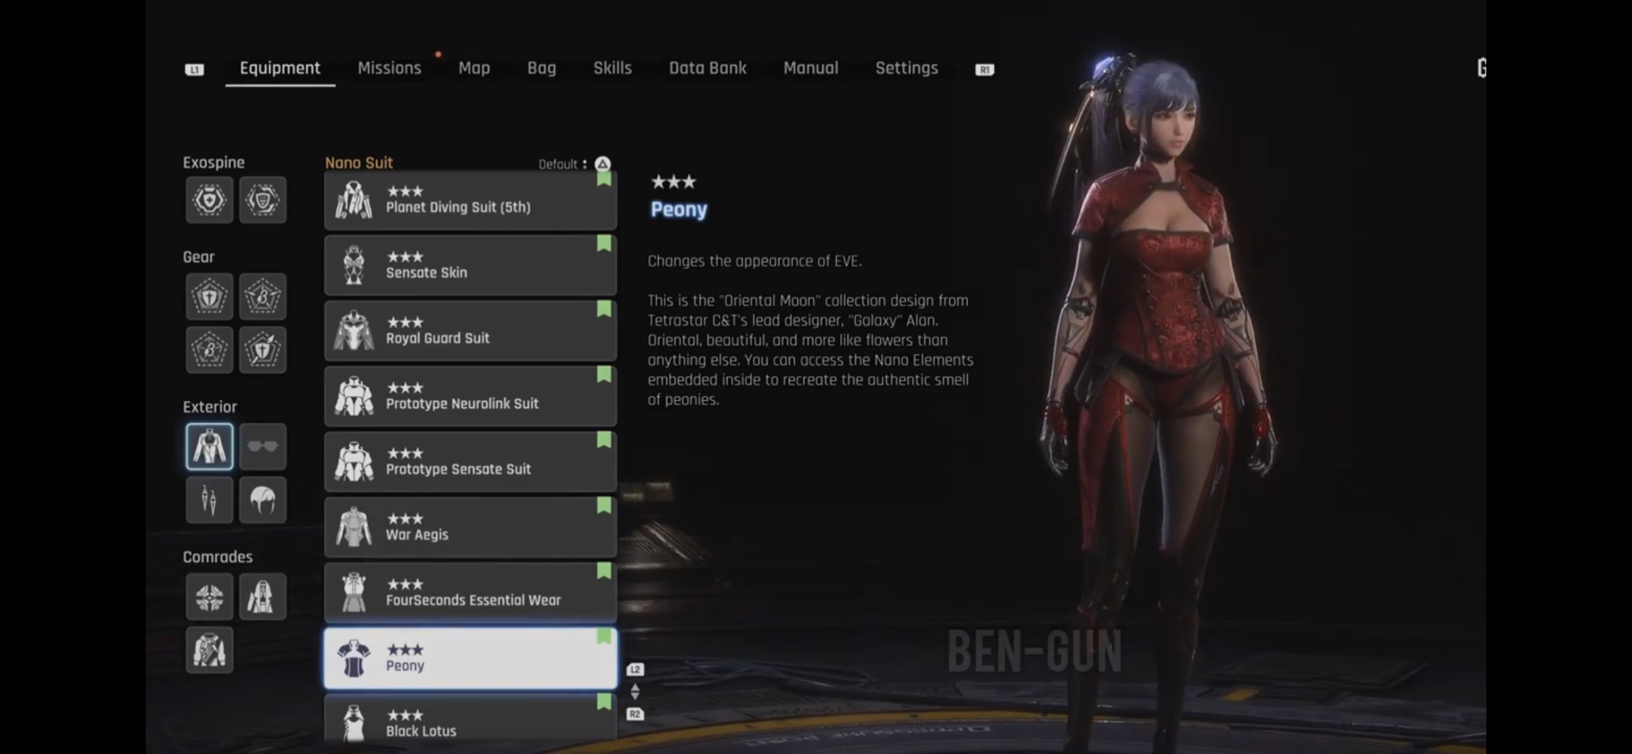
Task: Click the Planet Diving Suit thumbnail icon
Action: point(354,200)
